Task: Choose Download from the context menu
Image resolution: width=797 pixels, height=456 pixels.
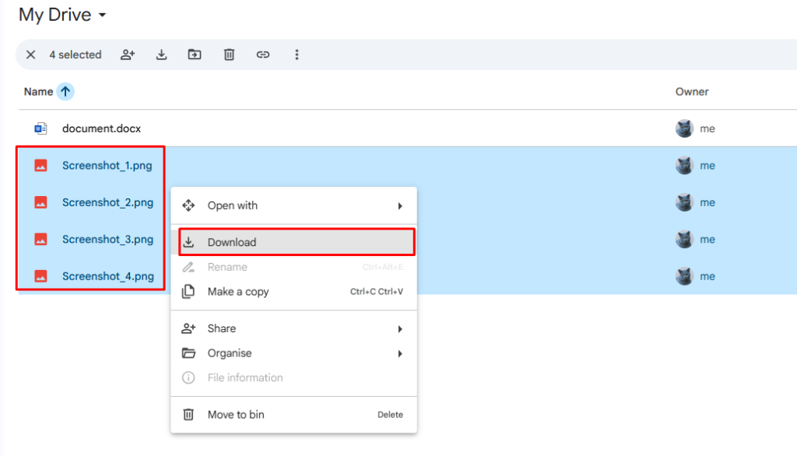Action: click(233, 242)
